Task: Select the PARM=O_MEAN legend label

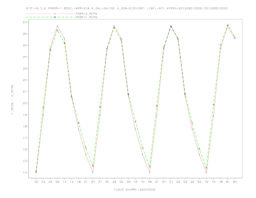Action: click(86, 14)
